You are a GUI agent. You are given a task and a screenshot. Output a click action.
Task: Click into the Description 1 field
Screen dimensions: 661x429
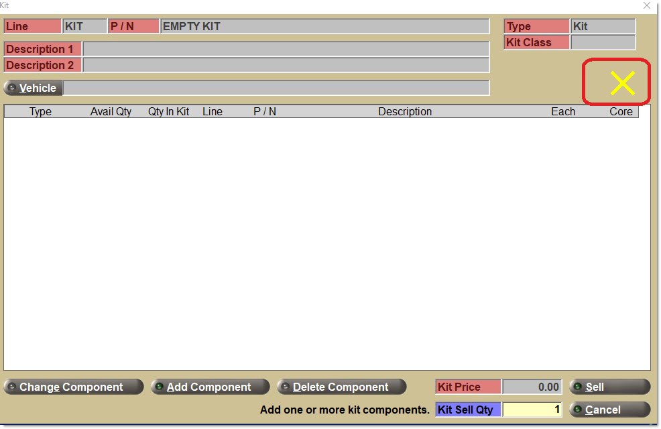pyautogui.click(x=286, y=49)
